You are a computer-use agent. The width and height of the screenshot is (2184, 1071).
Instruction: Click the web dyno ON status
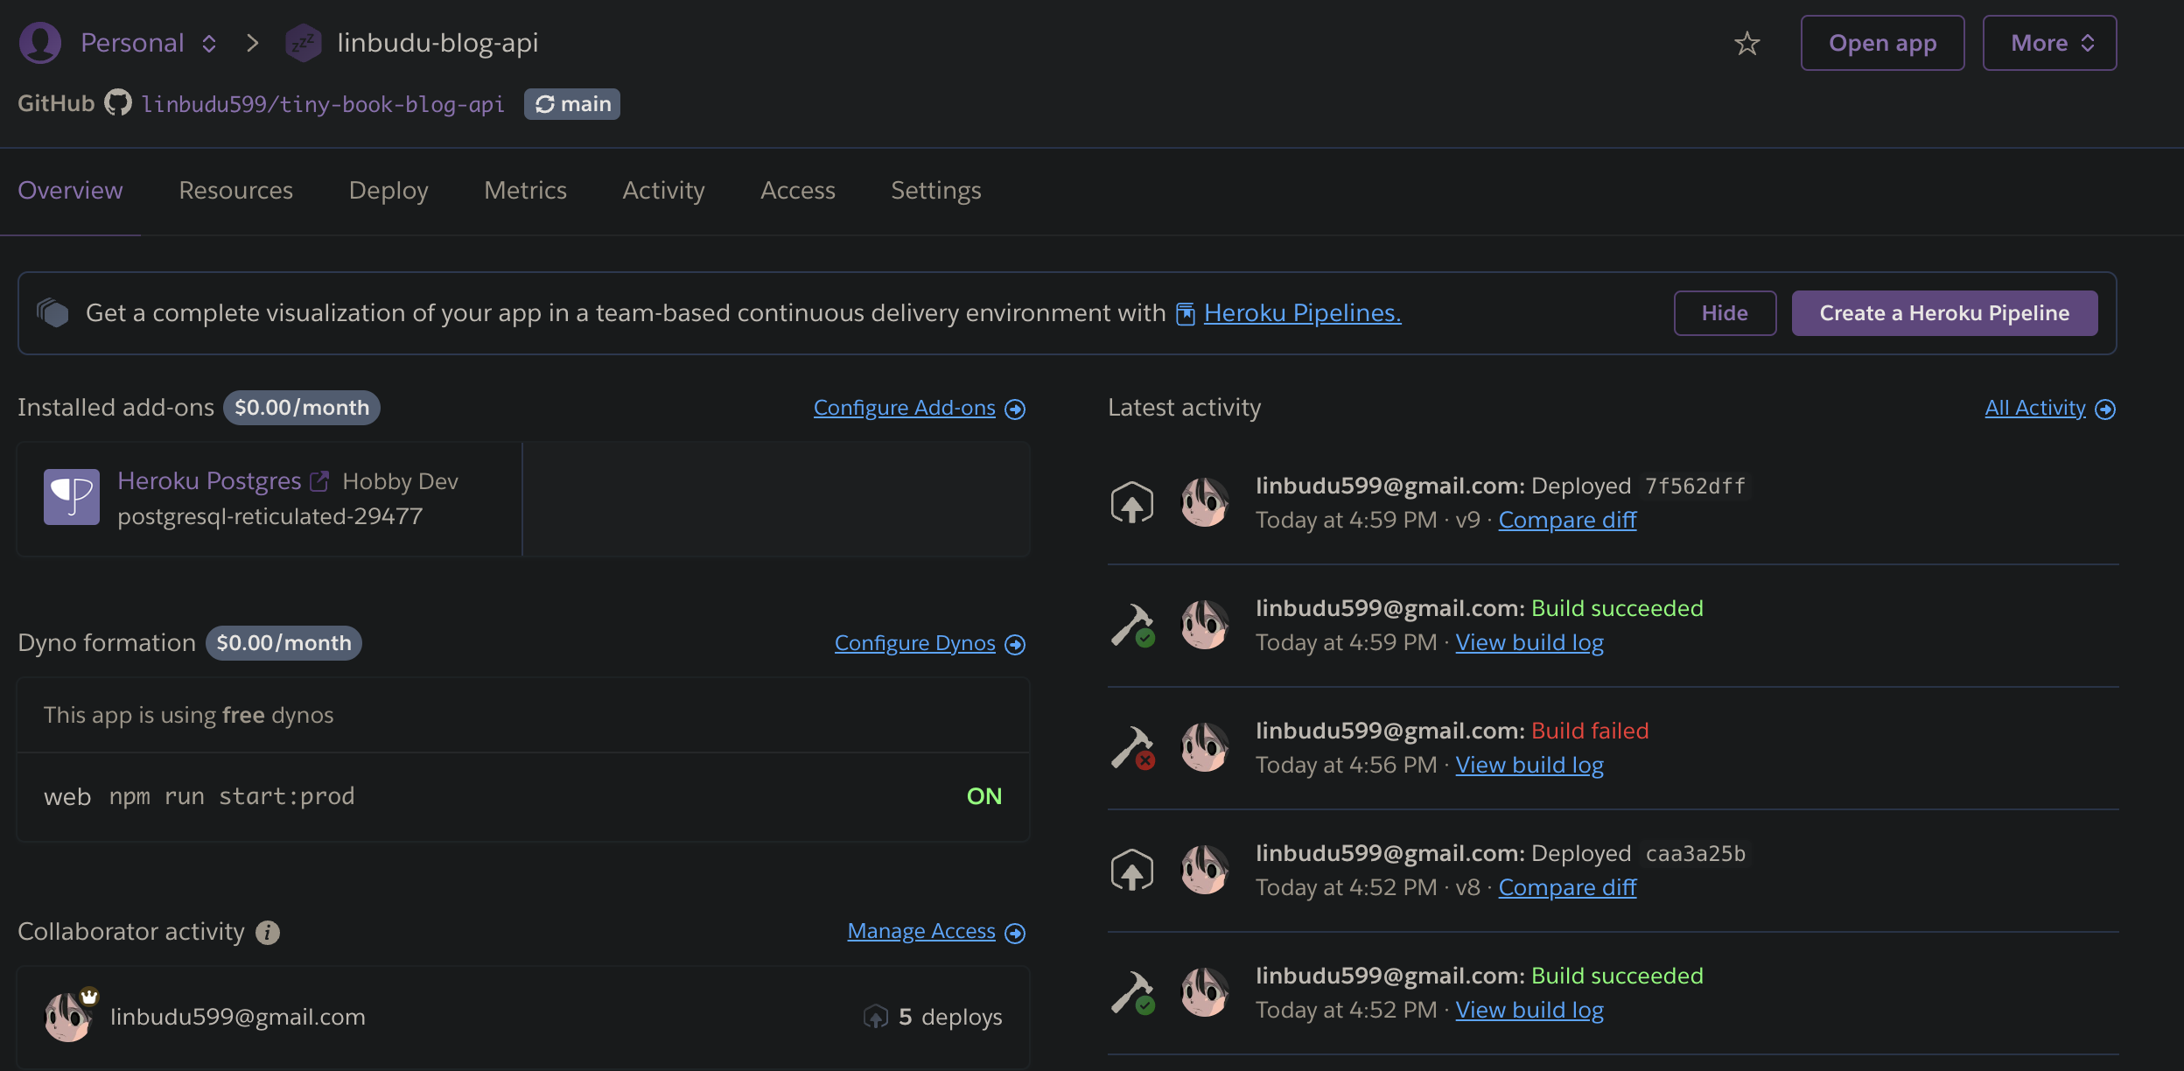point(983,796)
